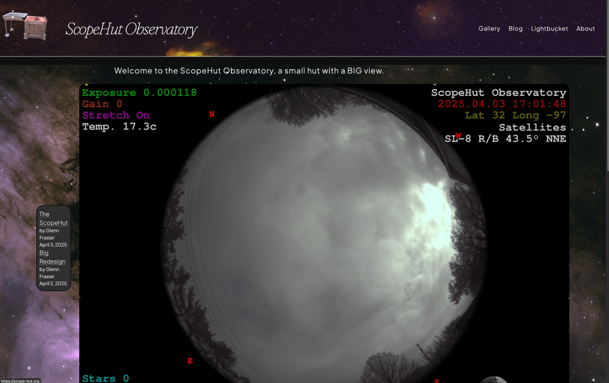Click the Temp. 17.3c reading

119,127
